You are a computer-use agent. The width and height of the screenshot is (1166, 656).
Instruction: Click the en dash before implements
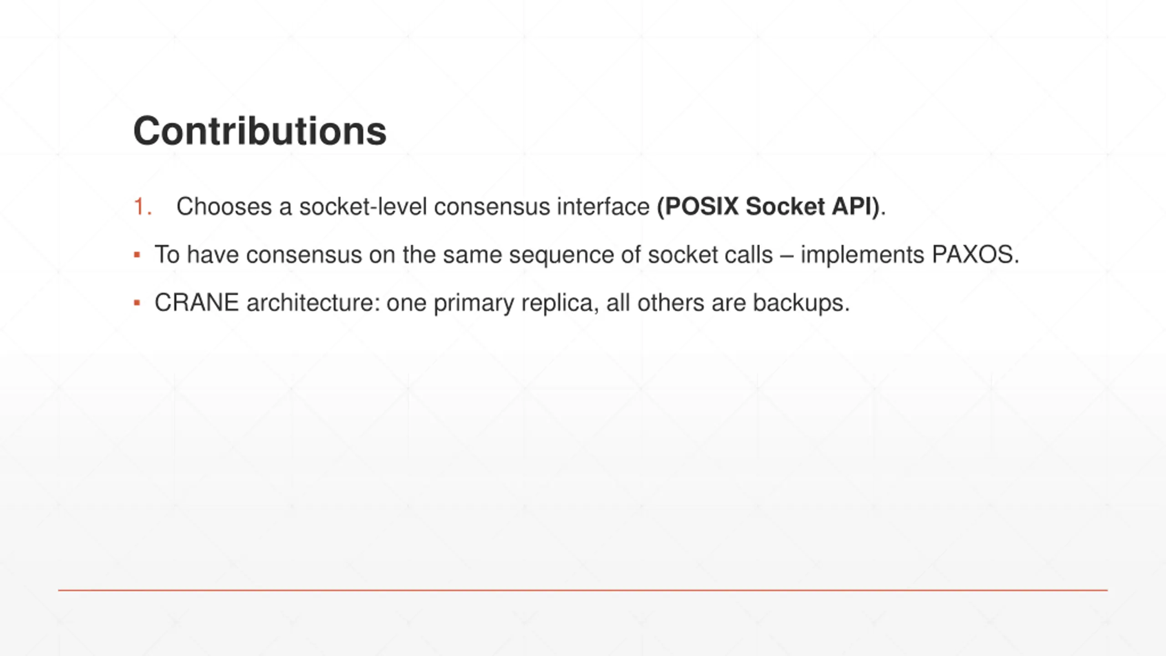click(x=787, y=255)
